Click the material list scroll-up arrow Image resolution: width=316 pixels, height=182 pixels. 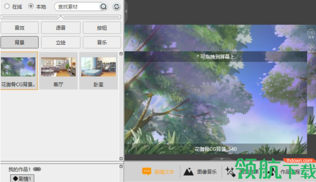point(121,54)
